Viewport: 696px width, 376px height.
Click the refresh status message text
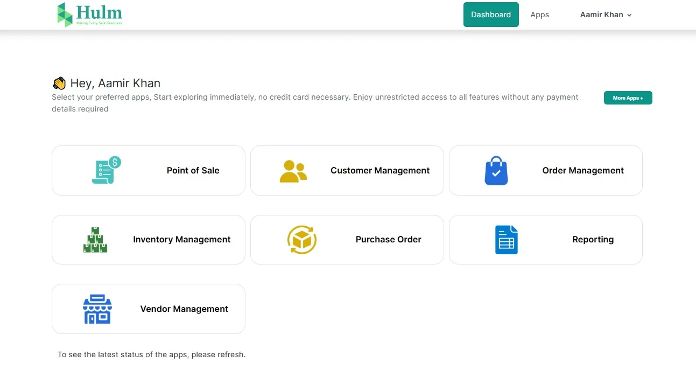tap(151, 354)
